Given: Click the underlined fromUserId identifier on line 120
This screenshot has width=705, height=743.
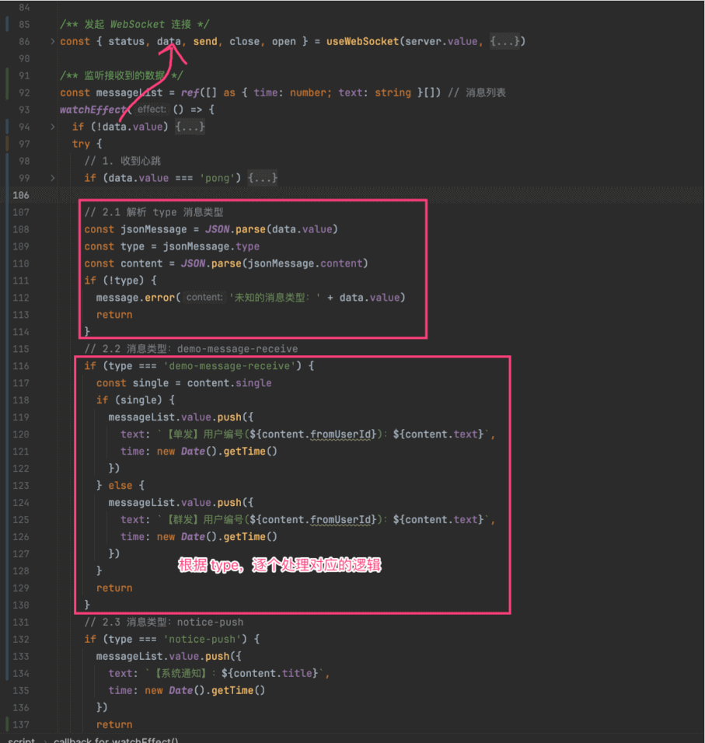Looking at the screenshot, I should click(x=340, y=434).
